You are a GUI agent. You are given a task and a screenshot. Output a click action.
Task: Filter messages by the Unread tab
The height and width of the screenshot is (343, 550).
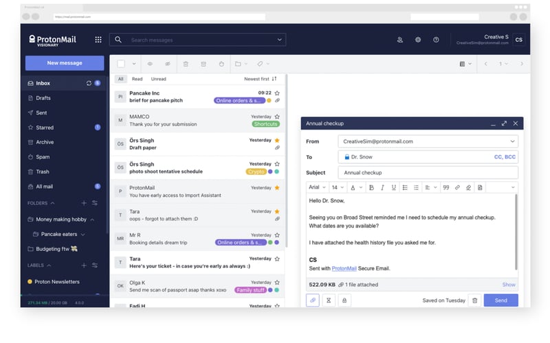click(x=159, y=79)
